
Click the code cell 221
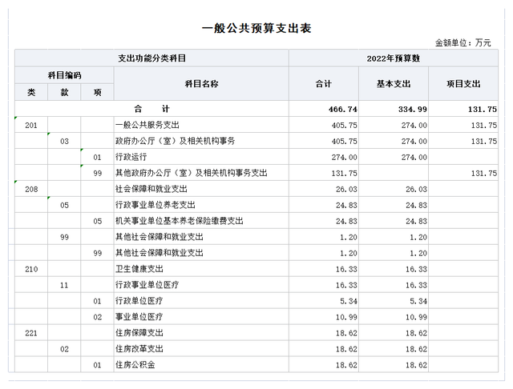tap(31, 333)
